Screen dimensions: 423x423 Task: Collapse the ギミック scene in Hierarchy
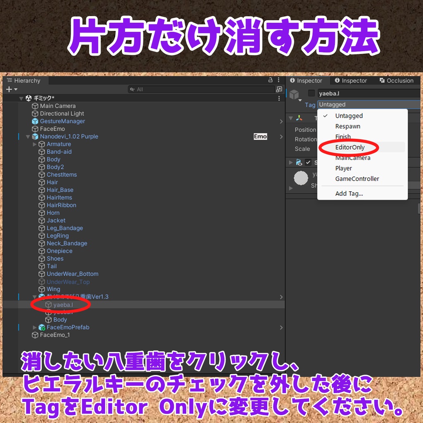pyautogui.click(x=22, y=98)
